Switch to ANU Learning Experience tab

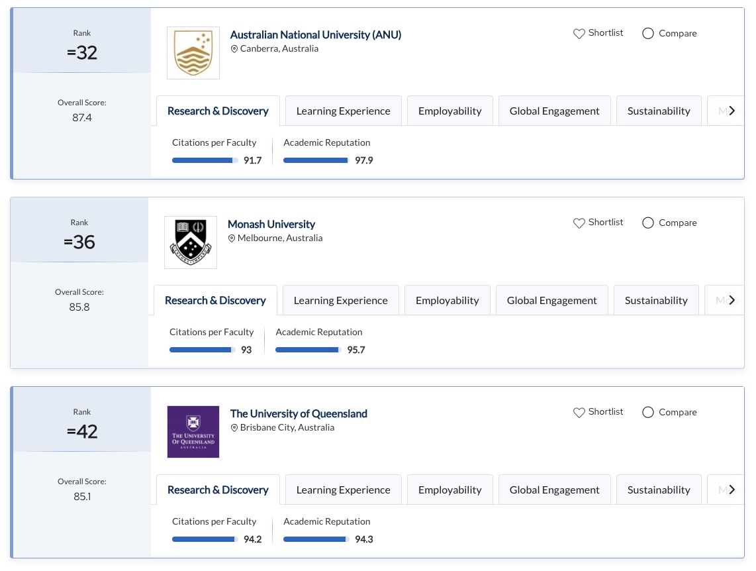tap(343, 111)
